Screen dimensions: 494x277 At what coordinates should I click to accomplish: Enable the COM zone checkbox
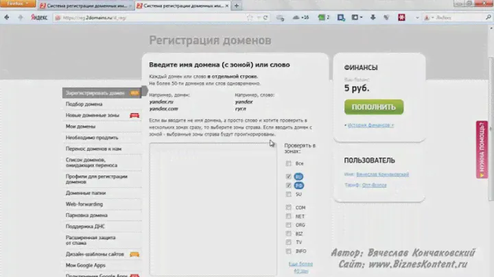click(x=288, y=207)
